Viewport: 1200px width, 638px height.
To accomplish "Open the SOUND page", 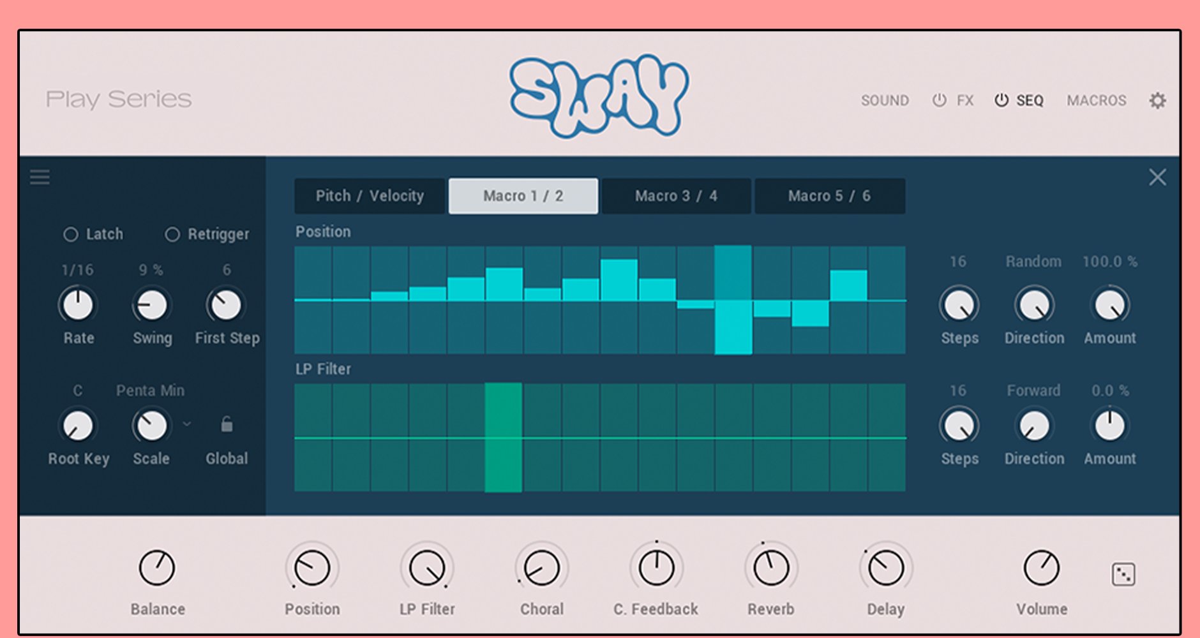I will tap(885, 101).
